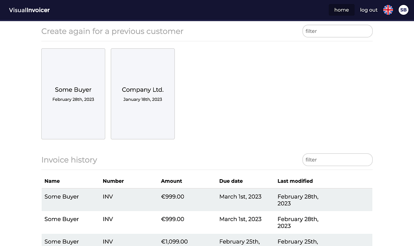Screen dimensions: 414x246
Task: Open second Some Buyer €999.00 invoice row
Action: click(x=207, y=222)
